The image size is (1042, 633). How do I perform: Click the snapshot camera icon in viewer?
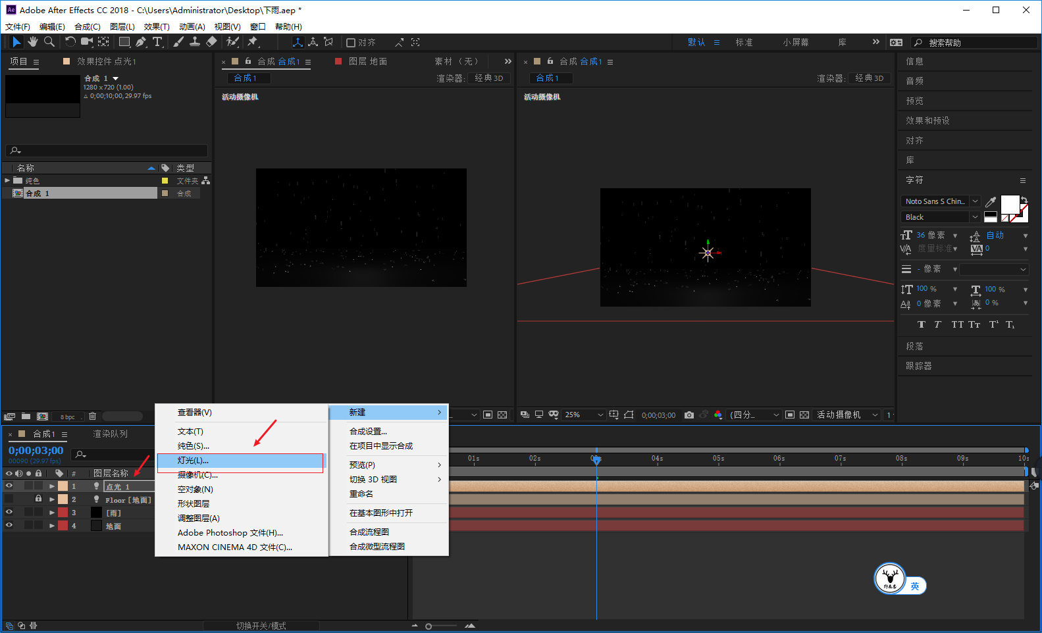coord(689,415)
